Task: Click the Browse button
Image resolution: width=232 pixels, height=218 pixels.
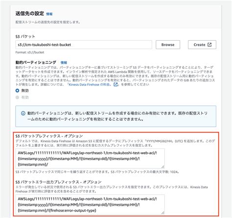Action: coord(168,45)
